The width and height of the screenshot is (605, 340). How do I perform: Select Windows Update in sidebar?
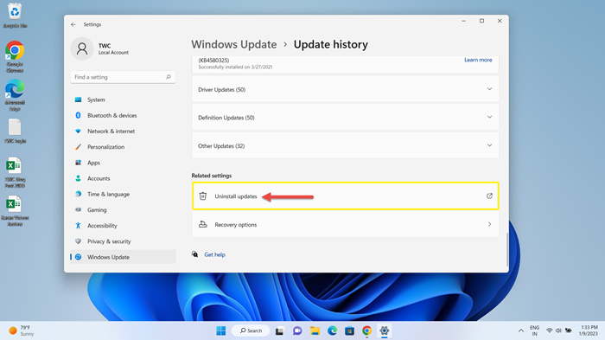click(x=123, y=257)
